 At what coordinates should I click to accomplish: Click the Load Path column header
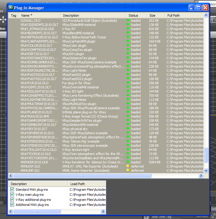click(87, 184)
